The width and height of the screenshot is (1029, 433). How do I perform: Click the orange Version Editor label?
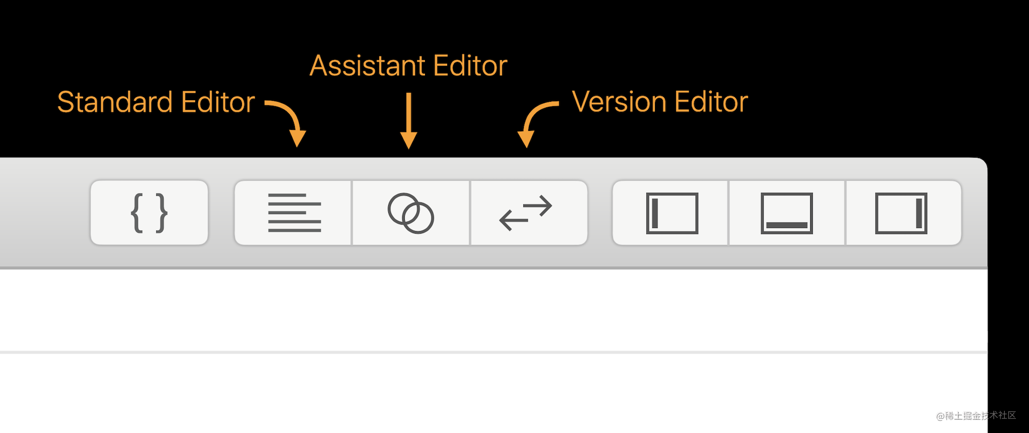tap(660, 102)
